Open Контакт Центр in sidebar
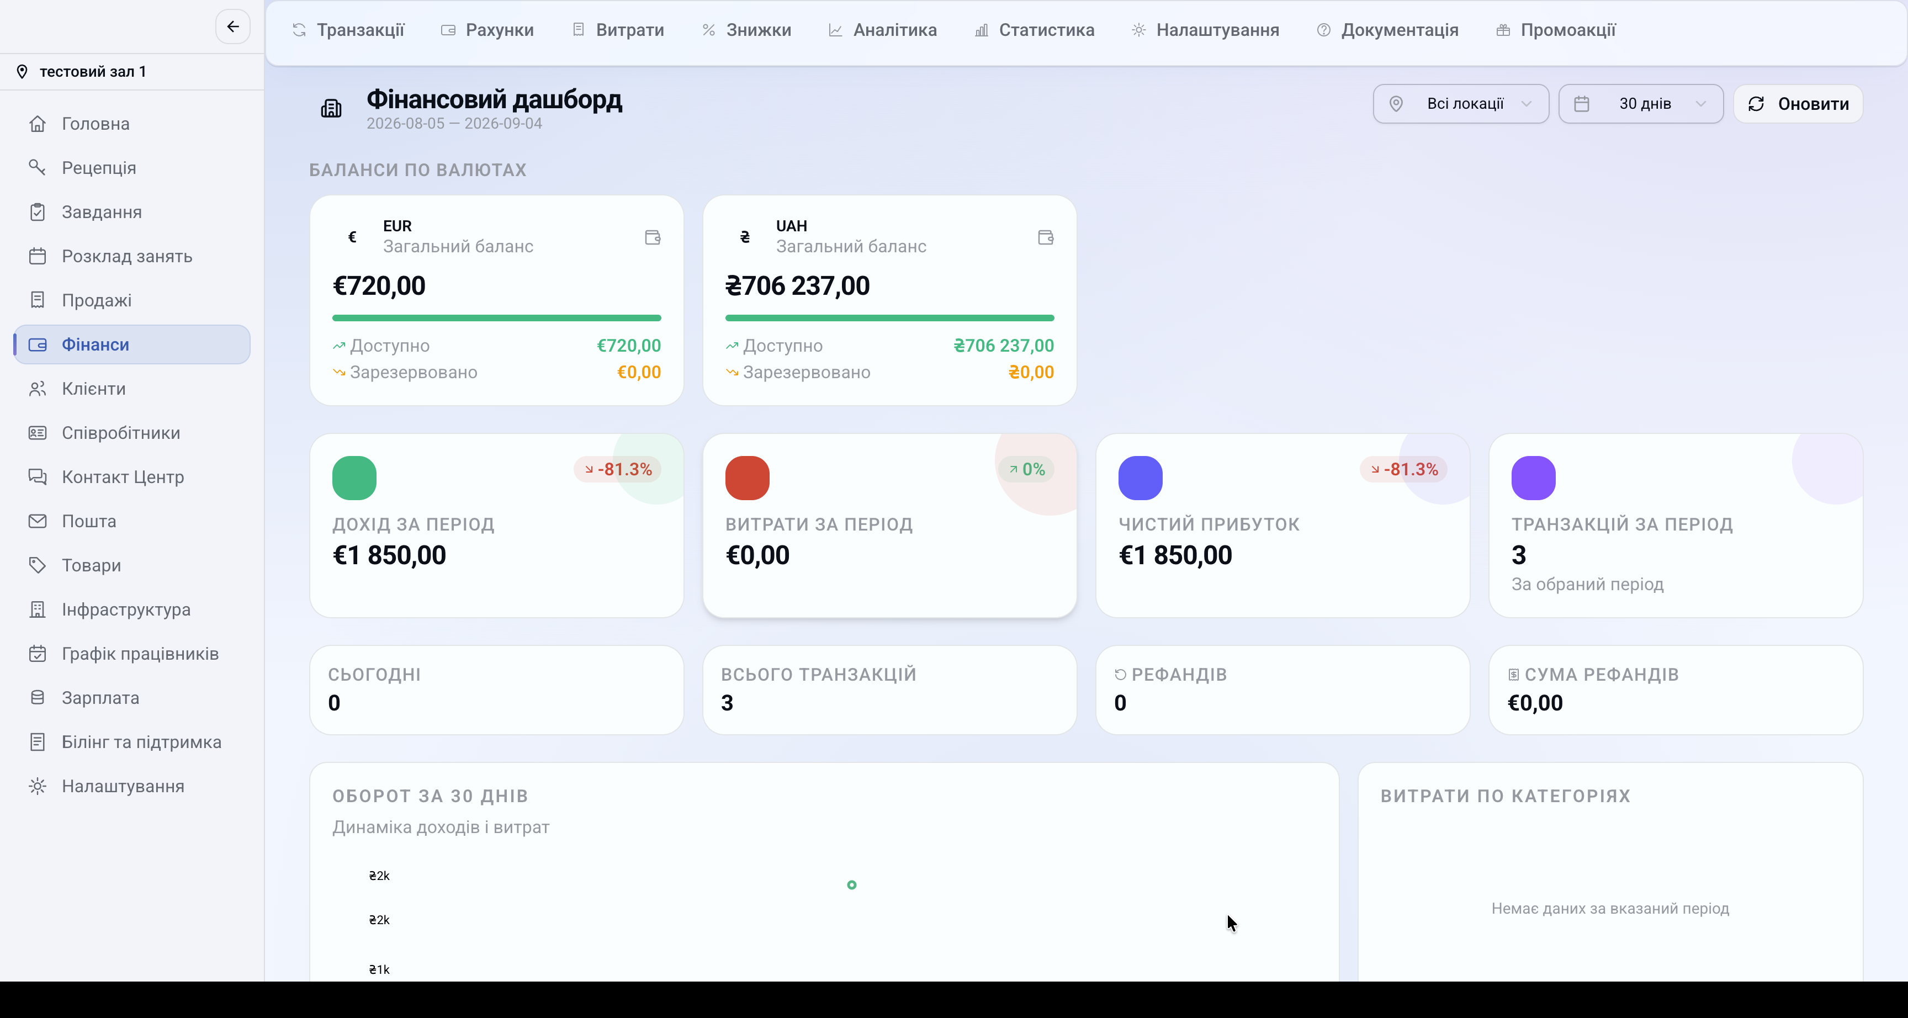1908x1018 pixels. [132, 477]
